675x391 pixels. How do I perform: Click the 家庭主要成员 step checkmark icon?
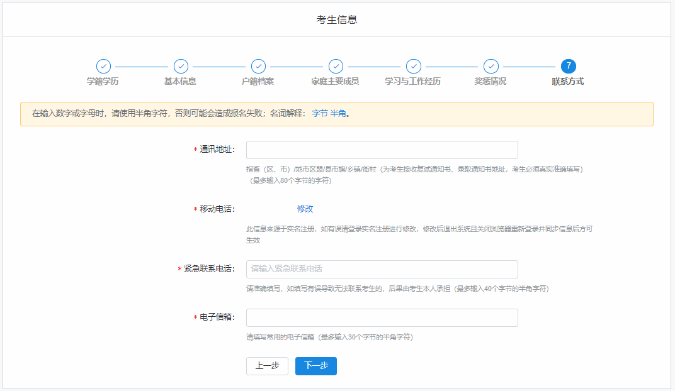[336, 67]
